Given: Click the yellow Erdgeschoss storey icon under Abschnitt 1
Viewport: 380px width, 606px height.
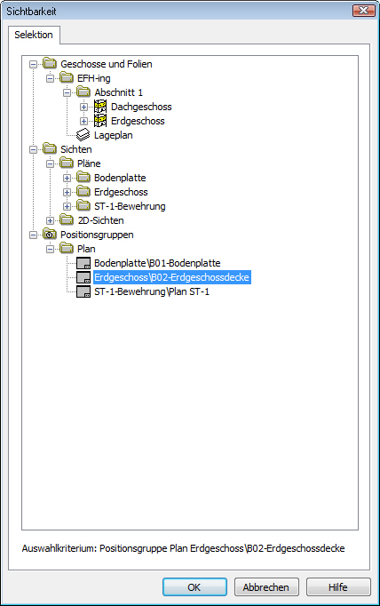Looking at the screenshot, I should coord(100,121).
